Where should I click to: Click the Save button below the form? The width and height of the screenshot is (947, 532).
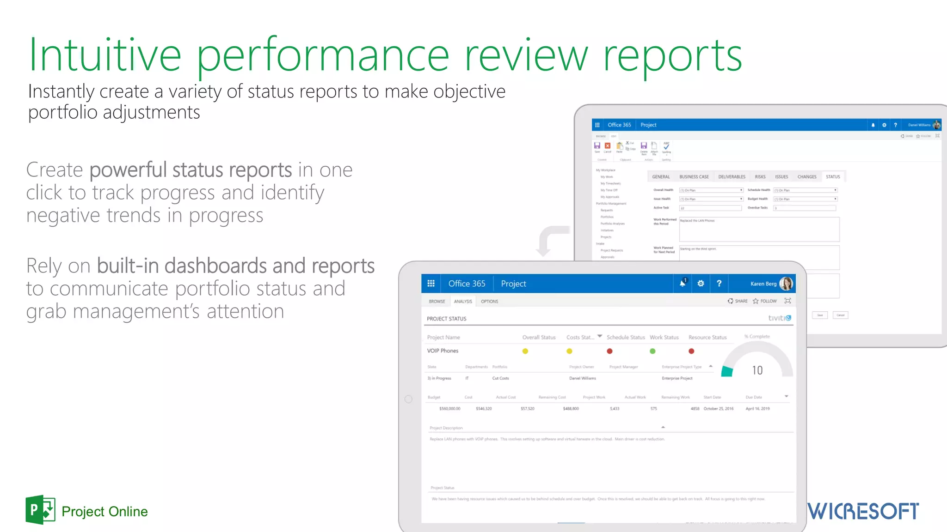(x=820, y=315)
